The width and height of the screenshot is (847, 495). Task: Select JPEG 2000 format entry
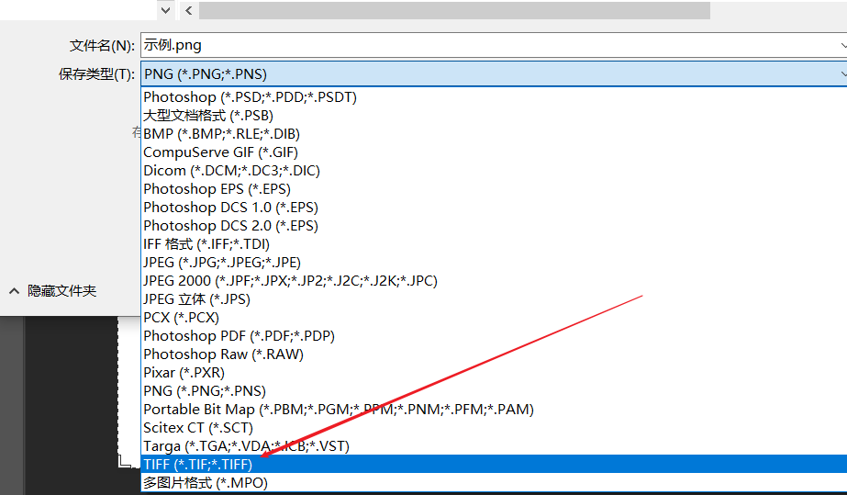pyautogui.click(x=494, y=281)
